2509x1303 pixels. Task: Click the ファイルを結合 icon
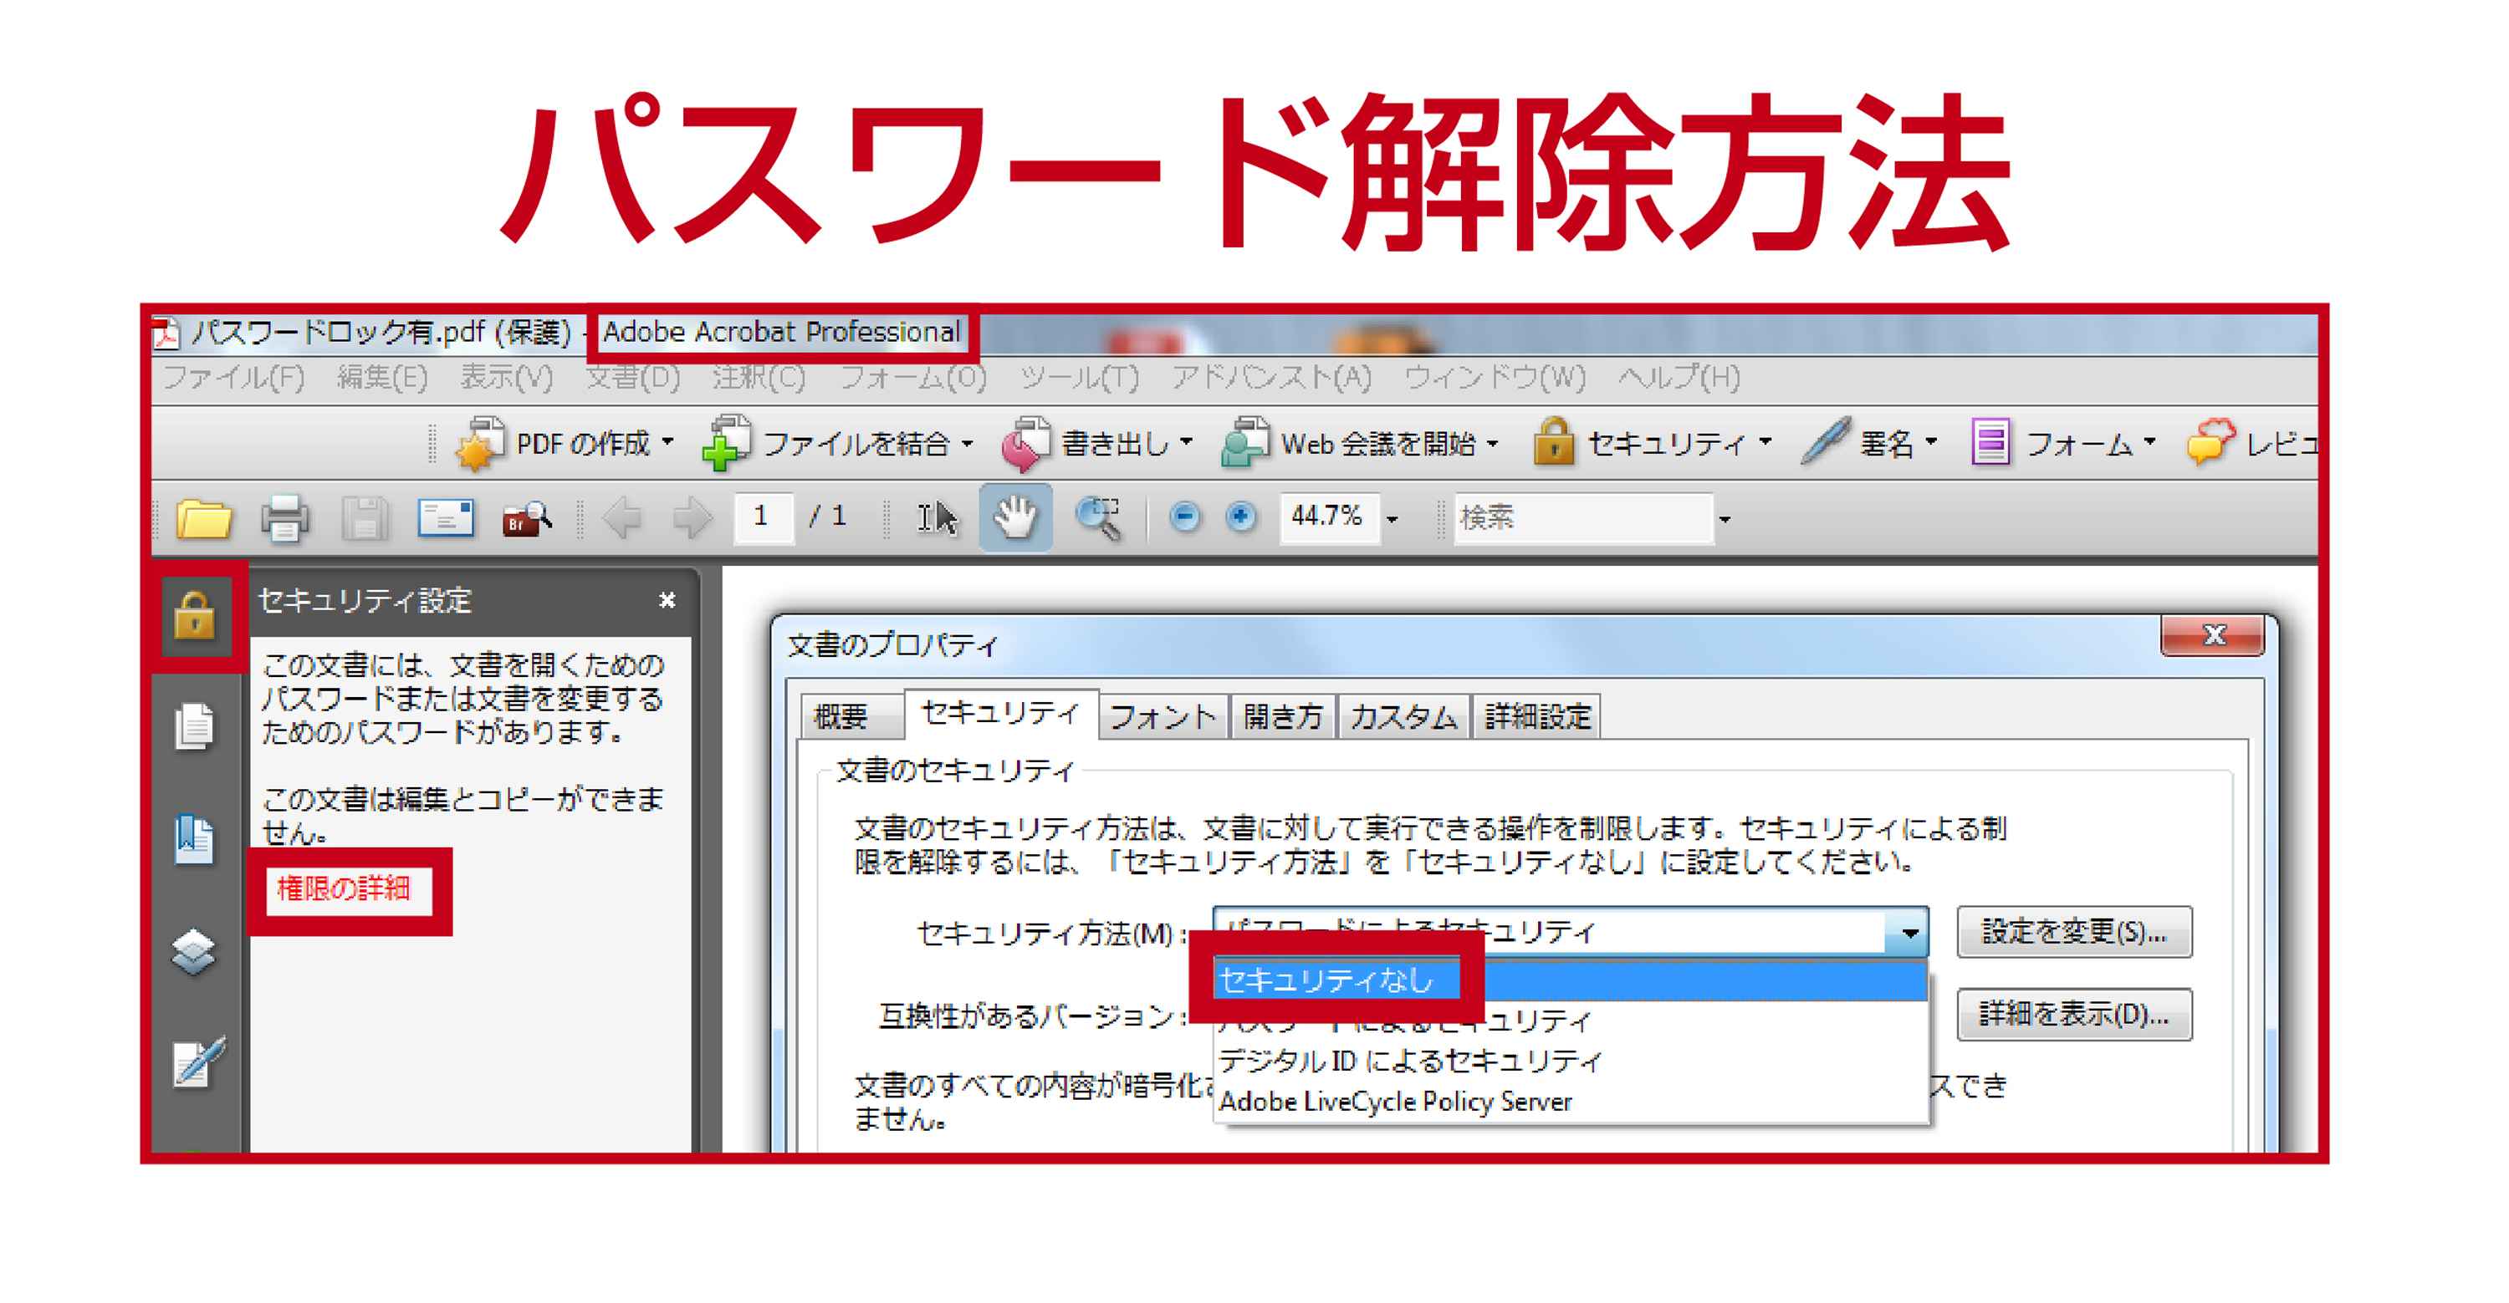click(x=727, y=445)
